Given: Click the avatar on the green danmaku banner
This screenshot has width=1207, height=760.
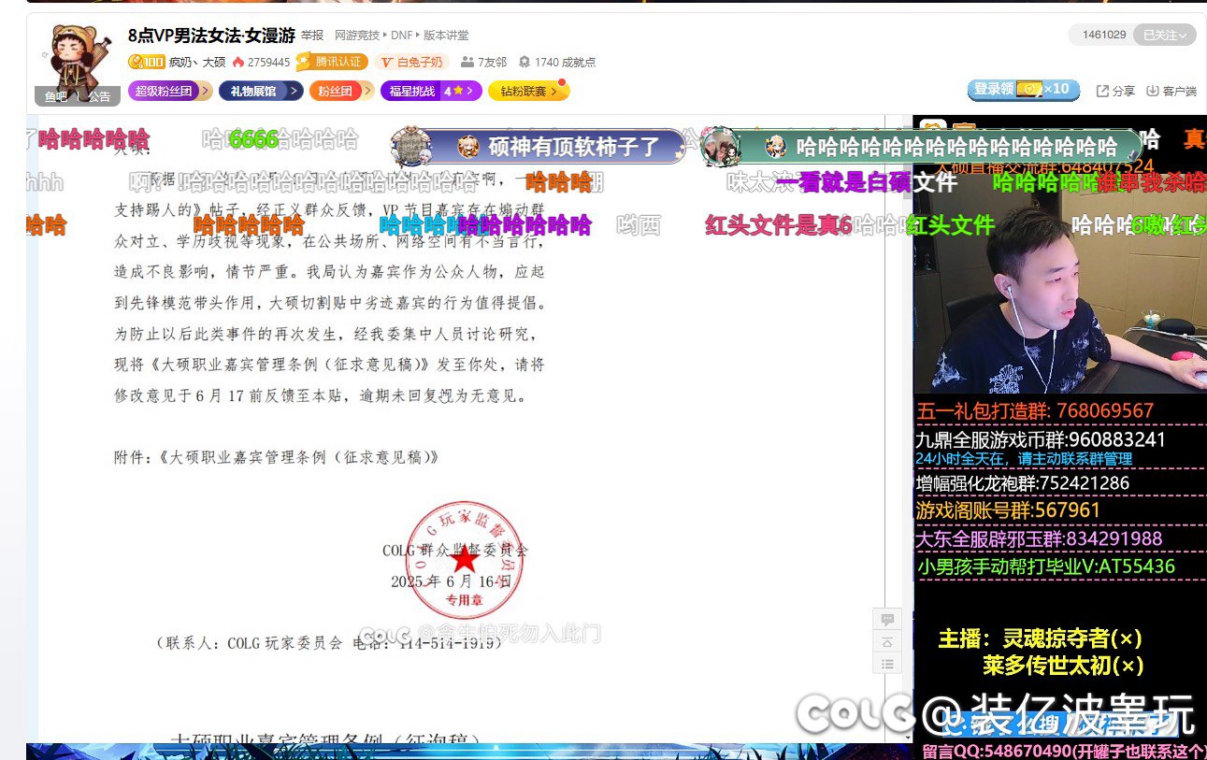Looking at the screenshot, I should 720,146.
